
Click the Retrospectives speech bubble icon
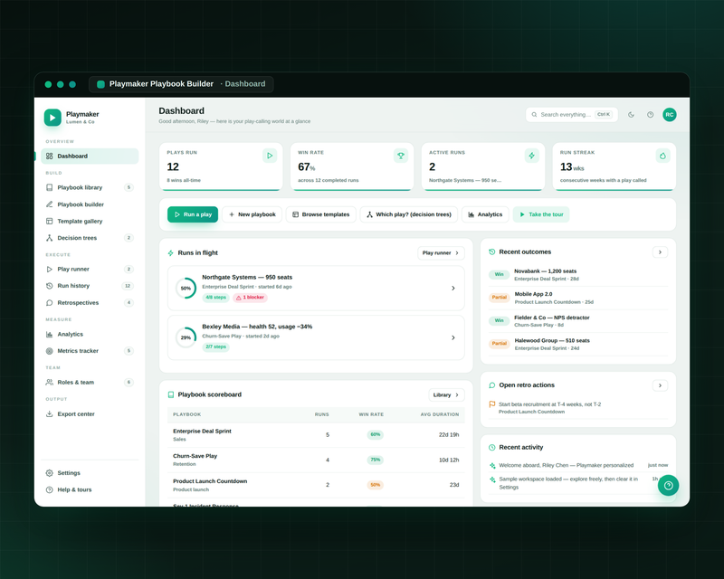pyautogui.click(x=50, y=303)
